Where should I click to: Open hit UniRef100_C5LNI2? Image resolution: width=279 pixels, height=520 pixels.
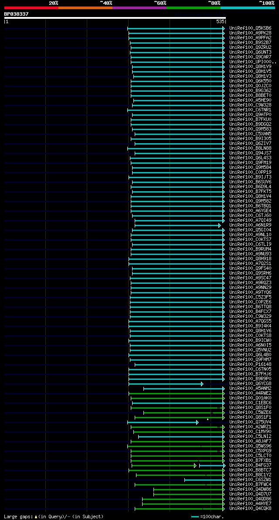tap(250, 437)
